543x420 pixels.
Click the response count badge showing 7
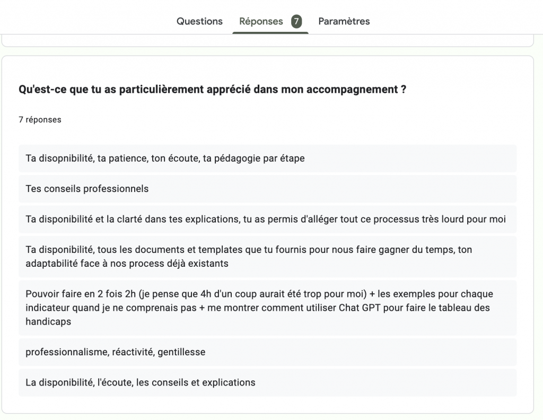296,21
